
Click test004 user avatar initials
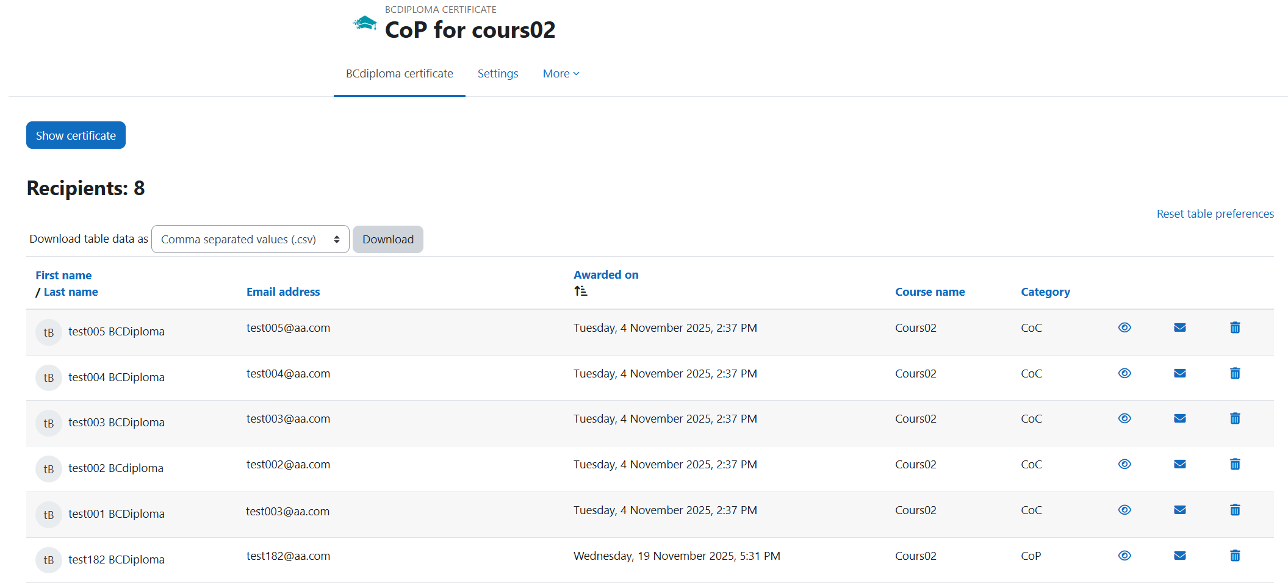(49, 378)
